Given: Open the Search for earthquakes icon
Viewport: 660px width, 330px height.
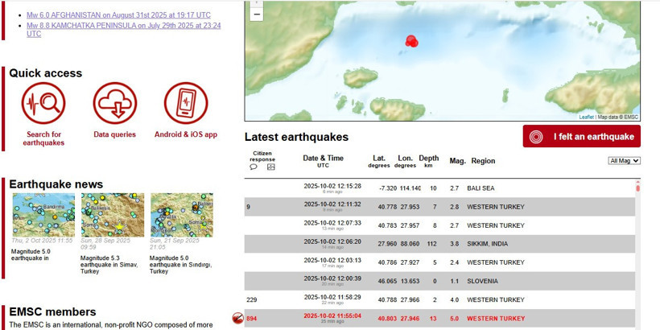Looking at the screenshot, I should (x=43, y=103).
